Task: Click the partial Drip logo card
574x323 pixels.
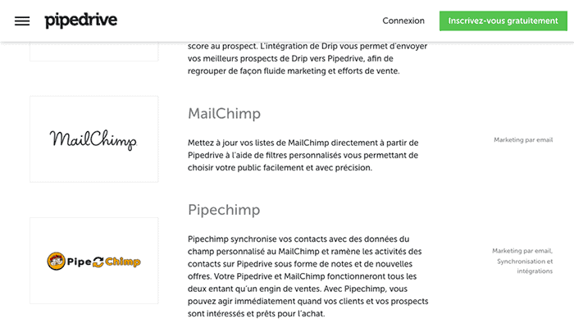Action: (x=94, y=52)
